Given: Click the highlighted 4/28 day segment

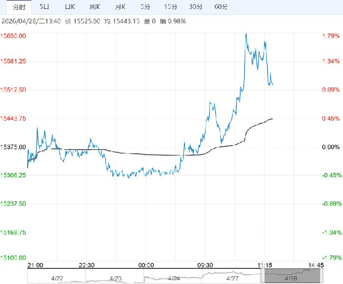Looking at the screenshot, I should [290, 278].
